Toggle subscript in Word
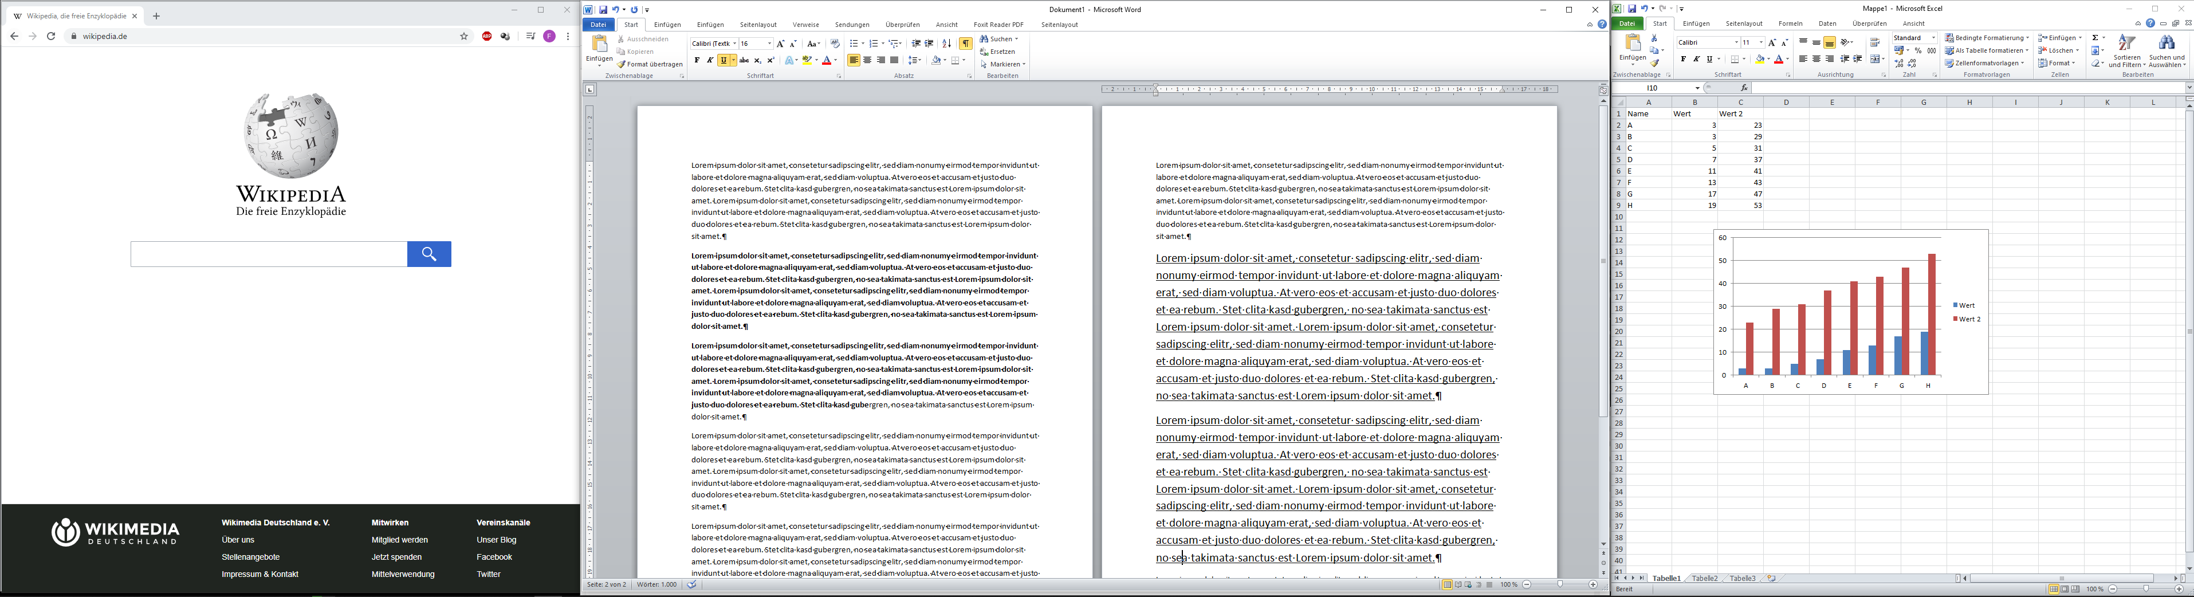2194x597 pixels. coord(758,61)
